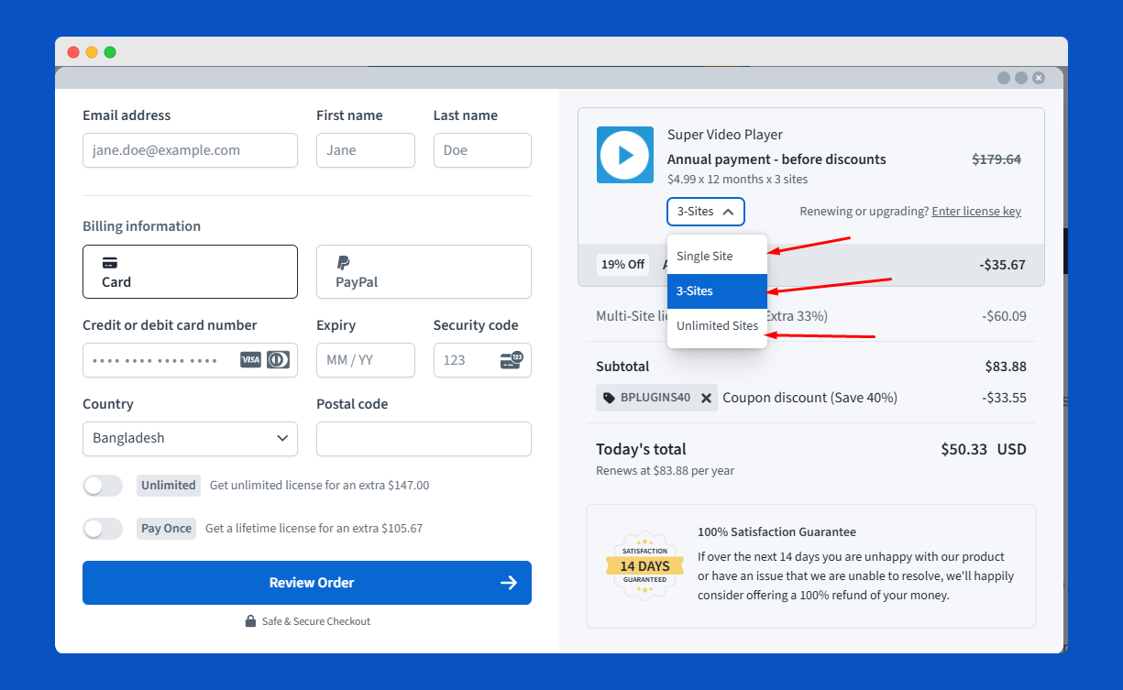Click the Super Video Player play icon
The width and height of the screenshot is (1123, 690).
(x=625, y=155)
